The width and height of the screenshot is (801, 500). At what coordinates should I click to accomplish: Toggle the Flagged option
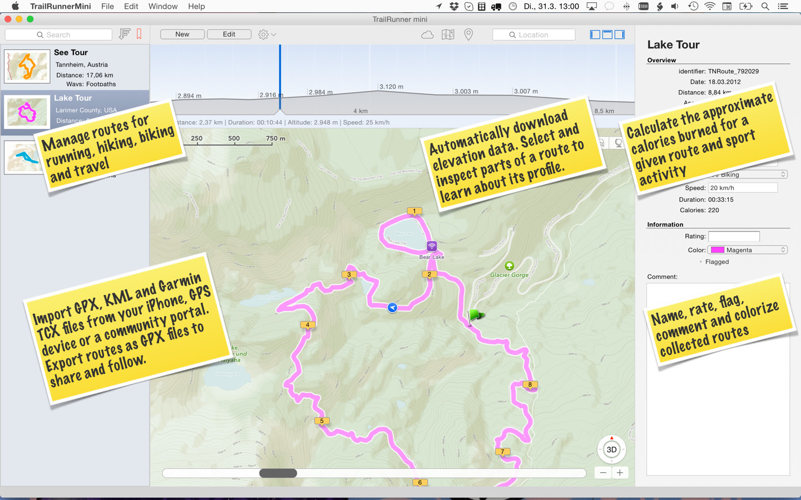click(x=714, y=262)
